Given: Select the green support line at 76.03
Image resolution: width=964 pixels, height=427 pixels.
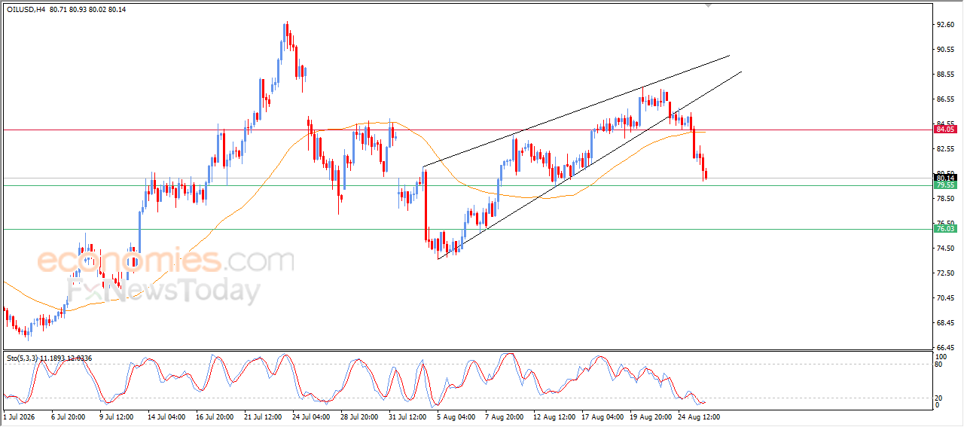Looking at the screenshot, I should tap(467, 229).
